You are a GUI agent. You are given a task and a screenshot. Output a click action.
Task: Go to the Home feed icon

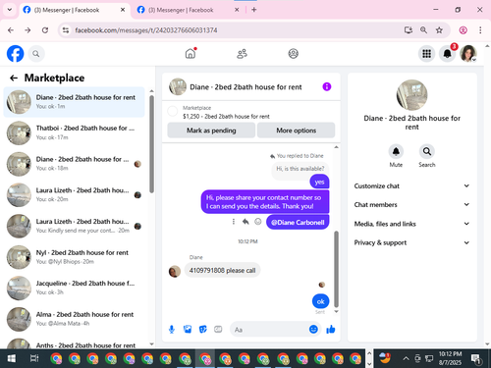(x=191, y=54)
